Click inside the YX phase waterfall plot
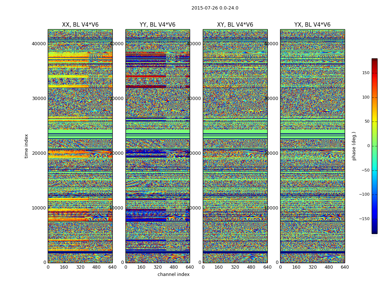This screenshot has width=383, height=292. (x=312, y=146)
